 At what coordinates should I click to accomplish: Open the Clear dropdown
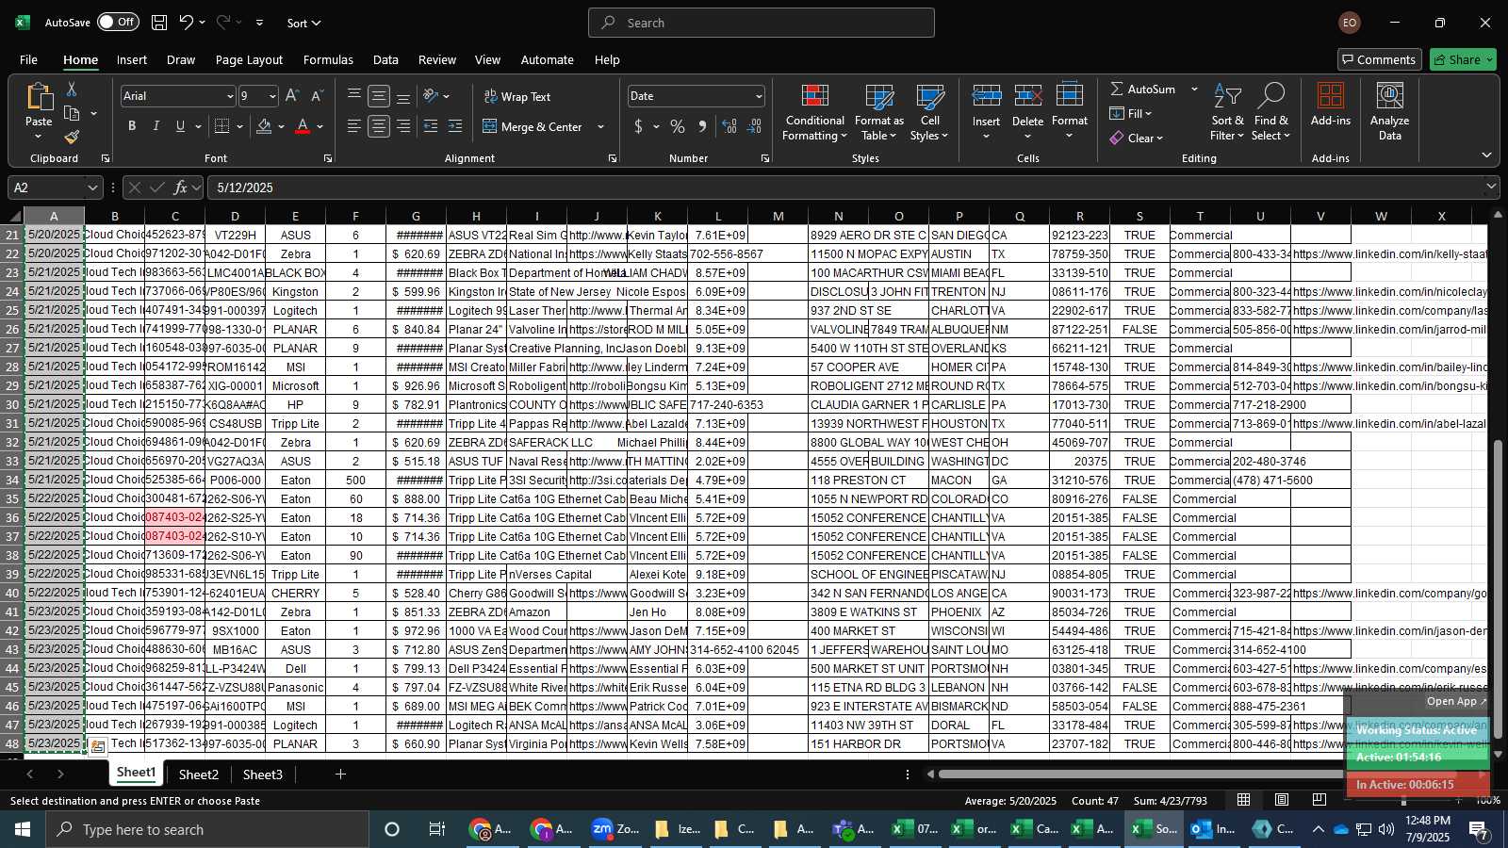(x=1137, y=138)
